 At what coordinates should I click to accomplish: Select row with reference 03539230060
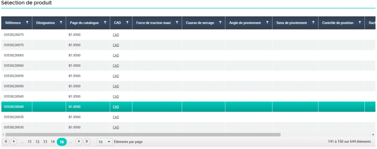[14, 65]
